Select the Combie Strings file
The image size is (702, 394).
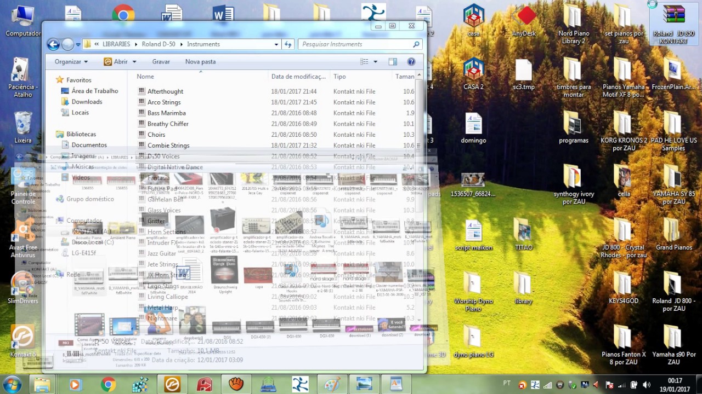[x=168, y=146]
